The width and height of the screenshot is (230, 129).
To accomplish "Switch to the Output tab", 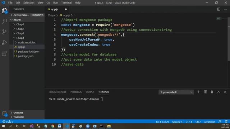I will coord(90,92).
